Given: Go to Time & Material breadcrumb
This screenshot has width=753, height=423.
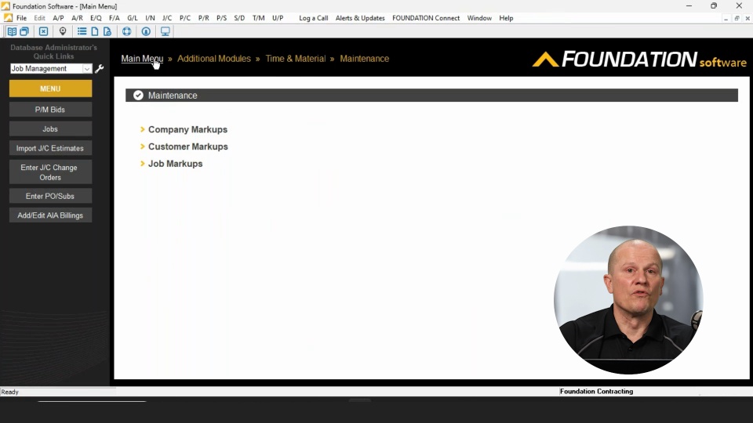Looking at the screenshot, I should [x=296, y=59].
